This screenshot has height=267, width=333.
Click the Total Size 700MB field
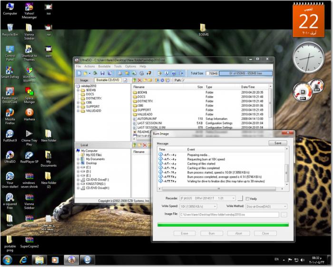pyautogui.click(x=212, y=73)
